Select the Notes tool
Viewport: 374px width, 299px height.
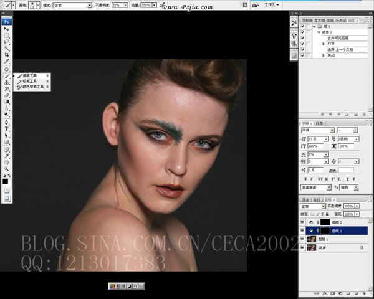[6, 149]
